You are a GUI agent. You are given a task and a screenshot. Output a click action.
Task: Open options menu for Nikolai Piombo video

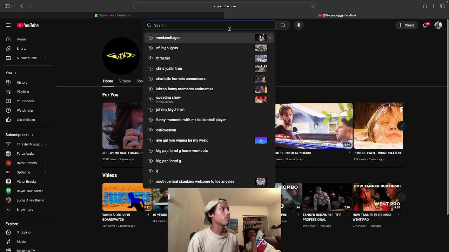pyautogui.click(x=350, y=153)
